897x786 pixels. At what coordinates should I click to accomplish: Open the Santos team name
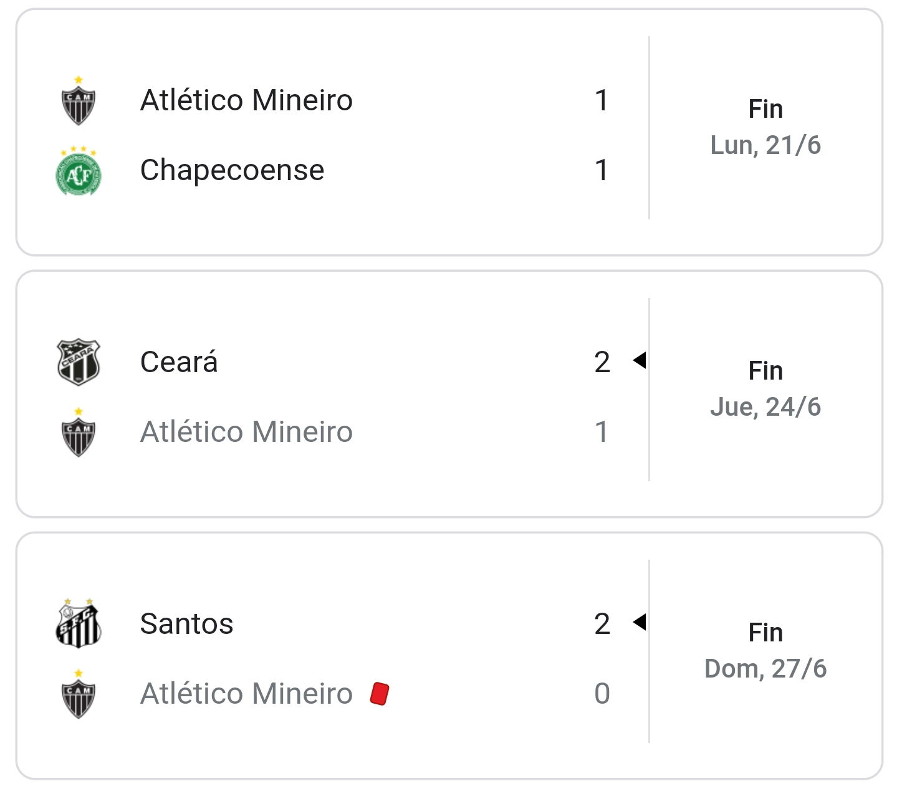(186, 624)
